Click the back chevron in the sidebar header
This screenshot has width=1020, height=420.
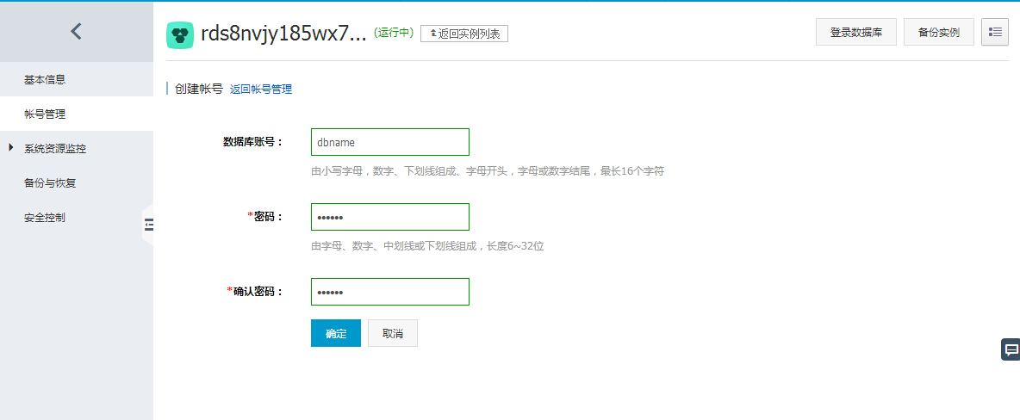pos(76,32)
